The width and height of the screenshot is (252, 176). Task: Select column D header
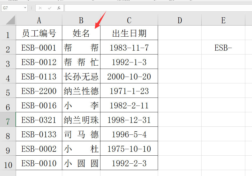coord(180,20)
